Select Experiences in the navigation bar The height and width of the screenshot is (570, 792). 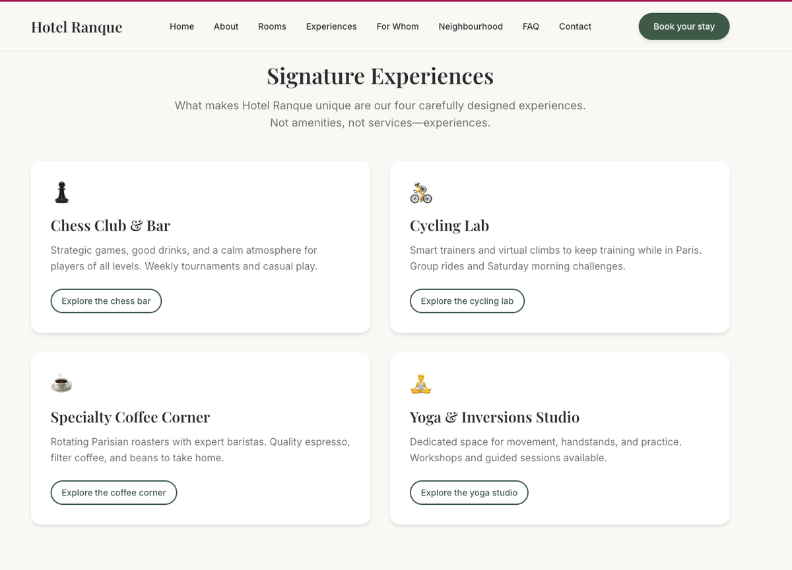pos(331,26)
